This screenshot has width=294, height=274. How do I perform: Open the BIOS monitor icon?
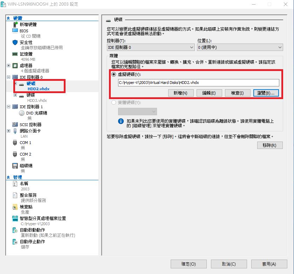tap(15, 31)
